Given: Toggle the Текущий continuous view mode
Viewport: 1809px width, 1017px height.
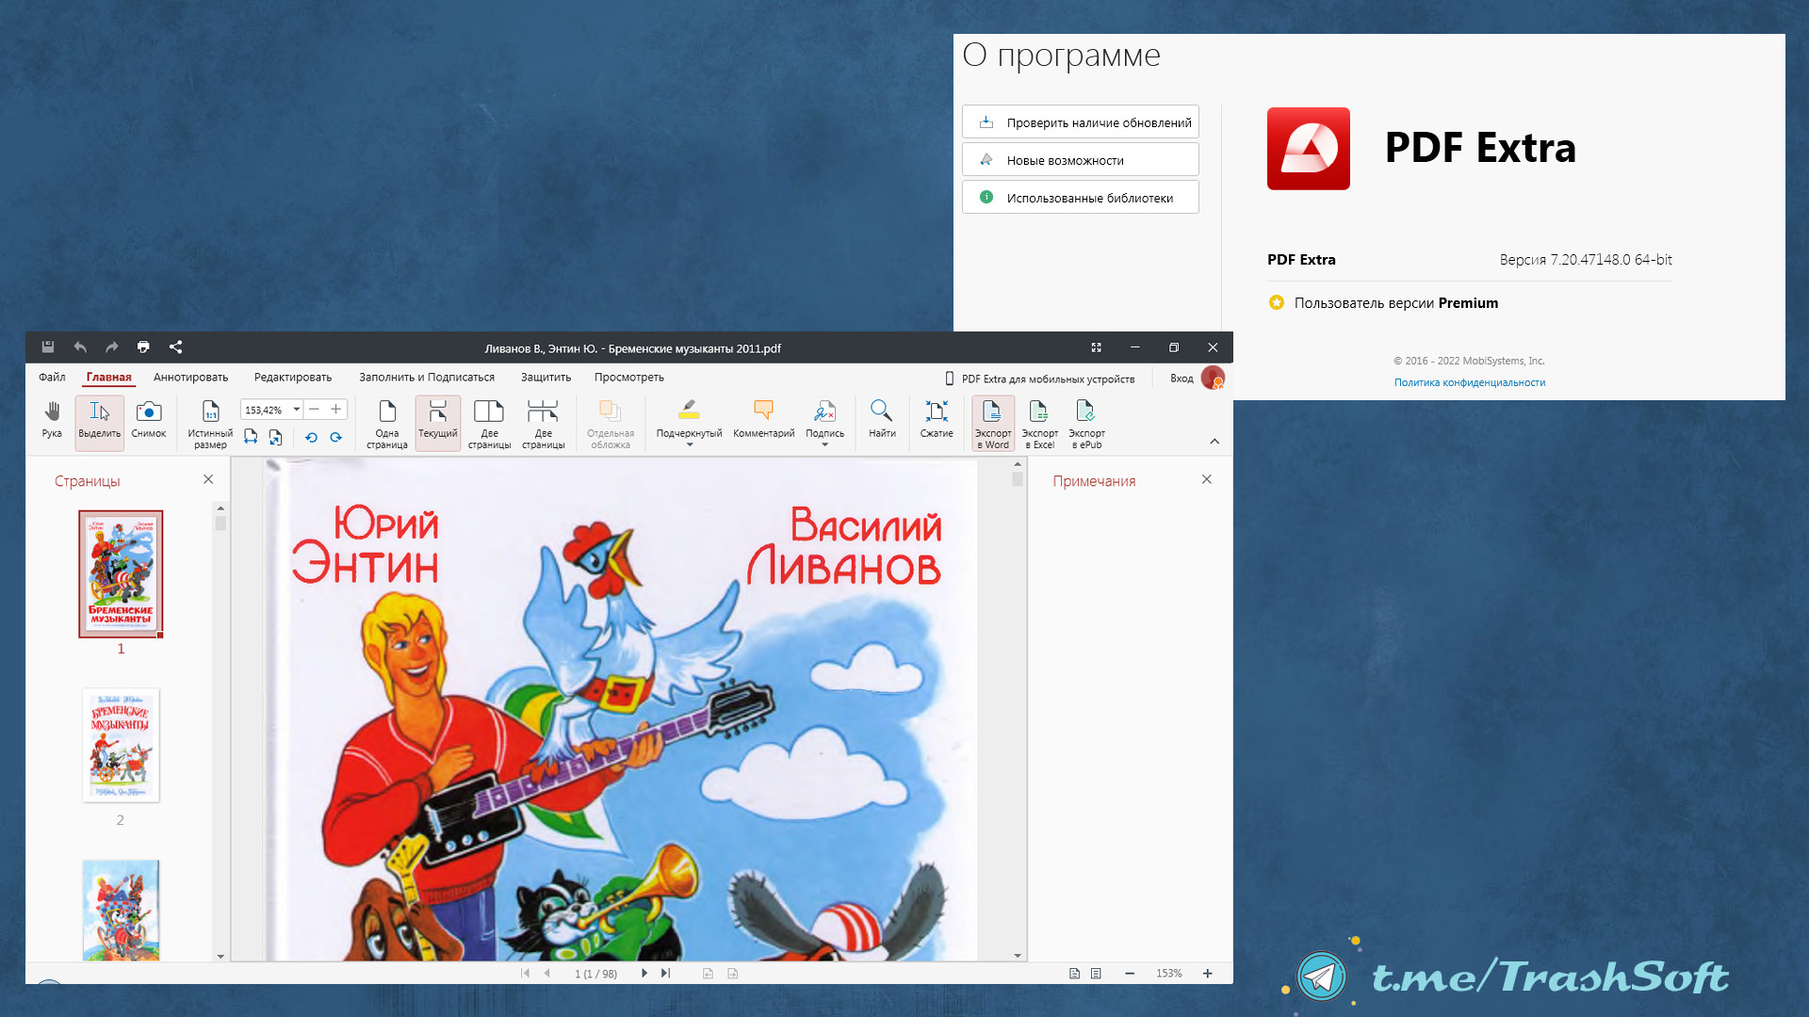Looking at the screenshot, I should click(437, 423).
